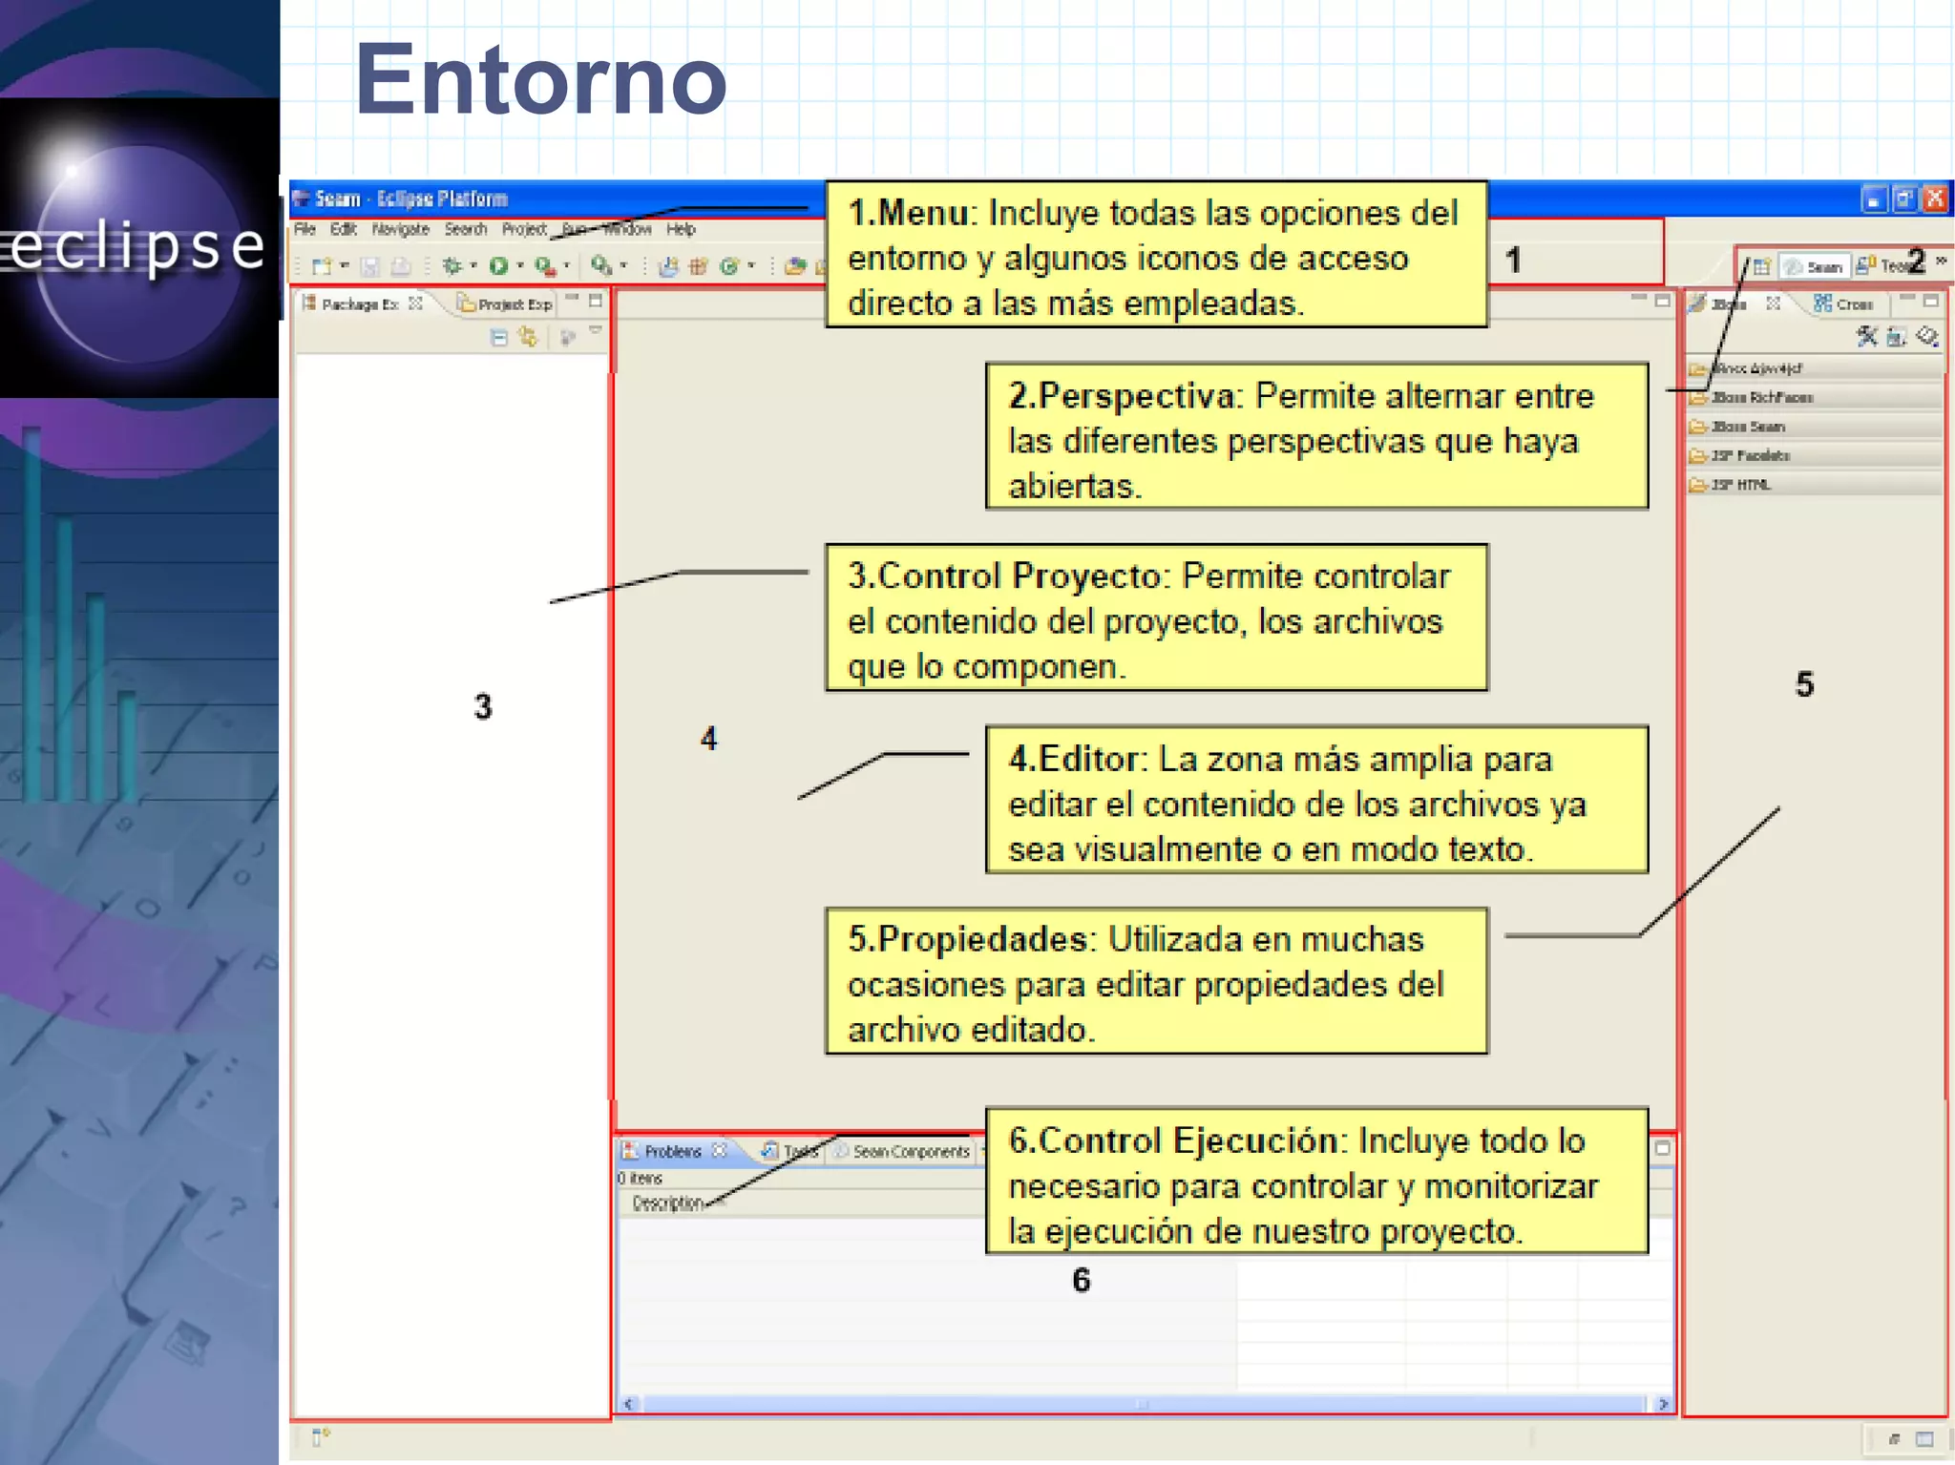This screenshot has width=1955, height=1465.
Task: Open the Navigate menu
Action: tap(400, 229)
